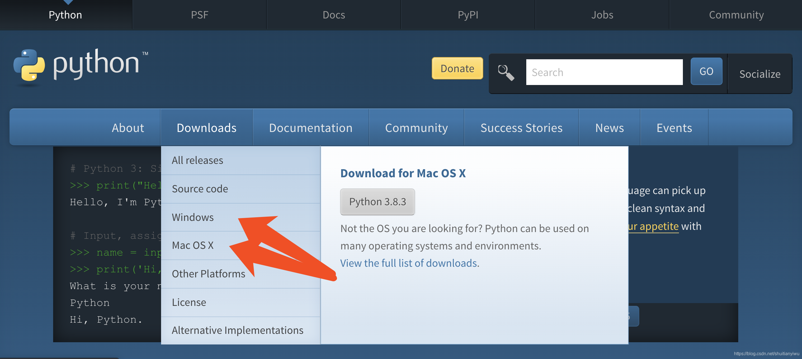This screenshot has width=802, height=359.
Task: Open the Socialize menu
Action: click(760, 74)
